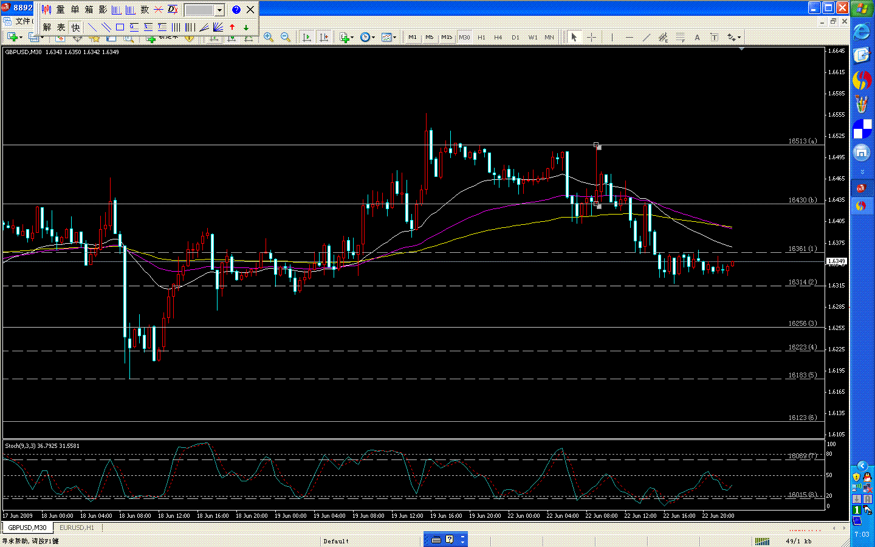Click the zoom in magnifier
The height and width of the screenshot is (547, 875).
pyautogui.click(x=269, y=38)
